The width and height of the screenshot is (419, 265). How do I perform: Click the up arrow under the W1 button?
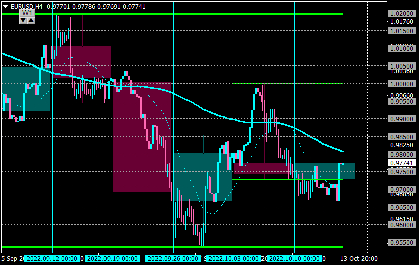pyautogui.click(x=31, y=20)
